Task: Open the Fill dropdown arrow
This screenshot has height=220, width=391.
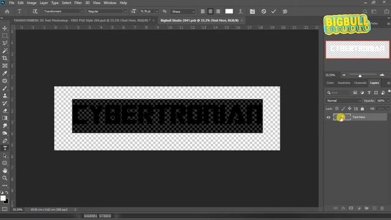Action: tap(388, 109)
